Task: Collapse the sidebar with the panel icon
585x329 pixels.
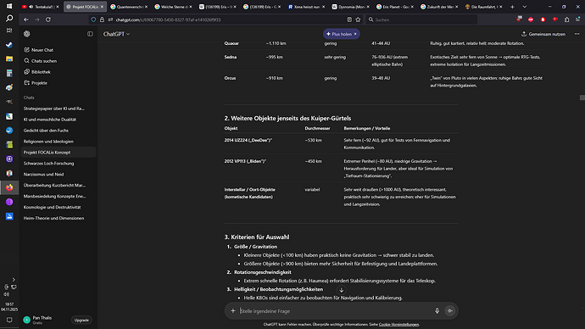Action: coord(90,34)
